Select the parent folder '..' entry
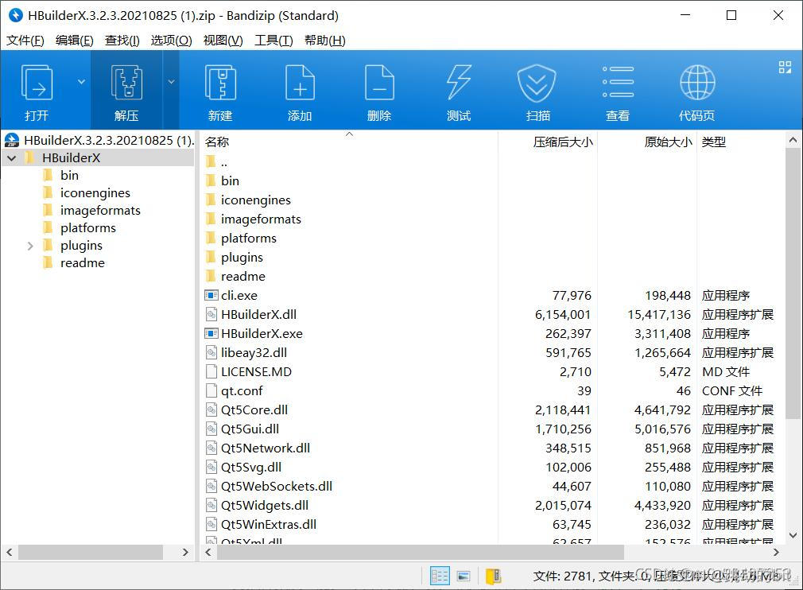The height and width of the screenshot is (590, 803). pos(216,162)
